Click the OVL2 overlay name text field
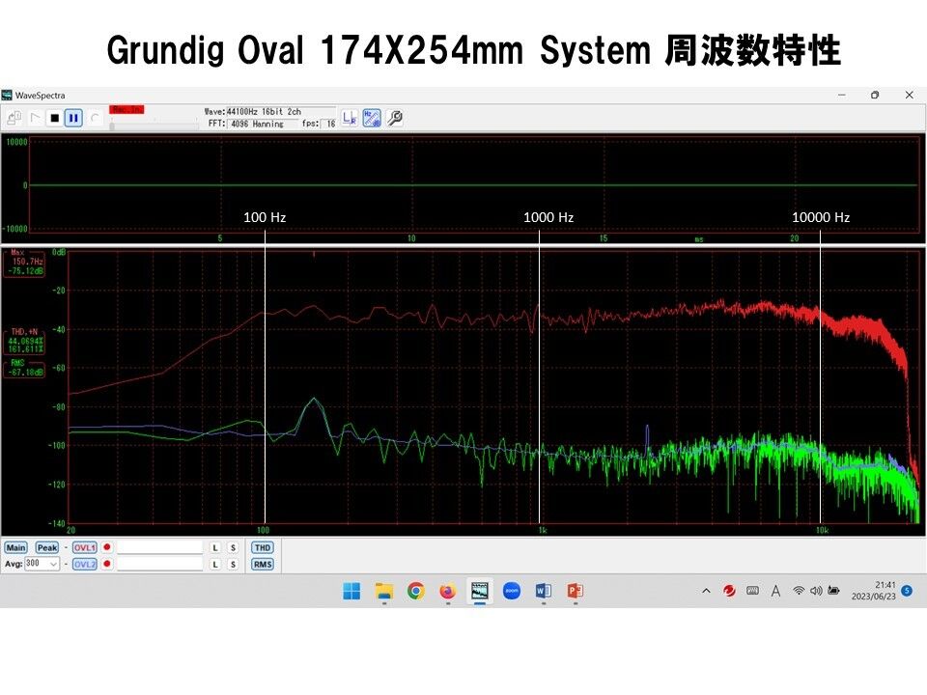 [159, 565]
